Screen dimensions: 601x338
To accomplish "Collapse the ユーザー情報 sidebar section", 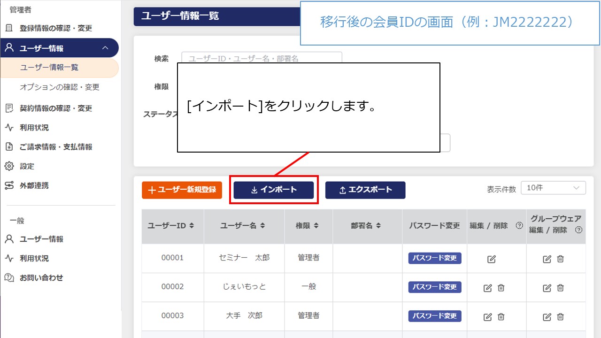I will [105, 48].
